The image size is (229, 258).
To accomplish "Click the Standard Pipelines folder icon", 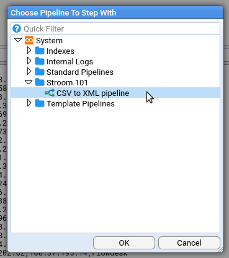I will coord(40,72).
